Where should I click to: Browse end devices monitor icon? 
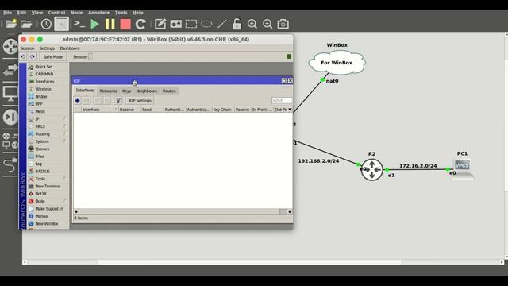10,94
